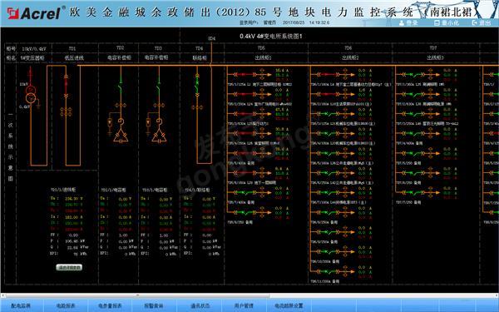This screenshot has height=312, width=499.
Task: Click the TD5/1 feeder current reading values
Action: tap(282, 75)
